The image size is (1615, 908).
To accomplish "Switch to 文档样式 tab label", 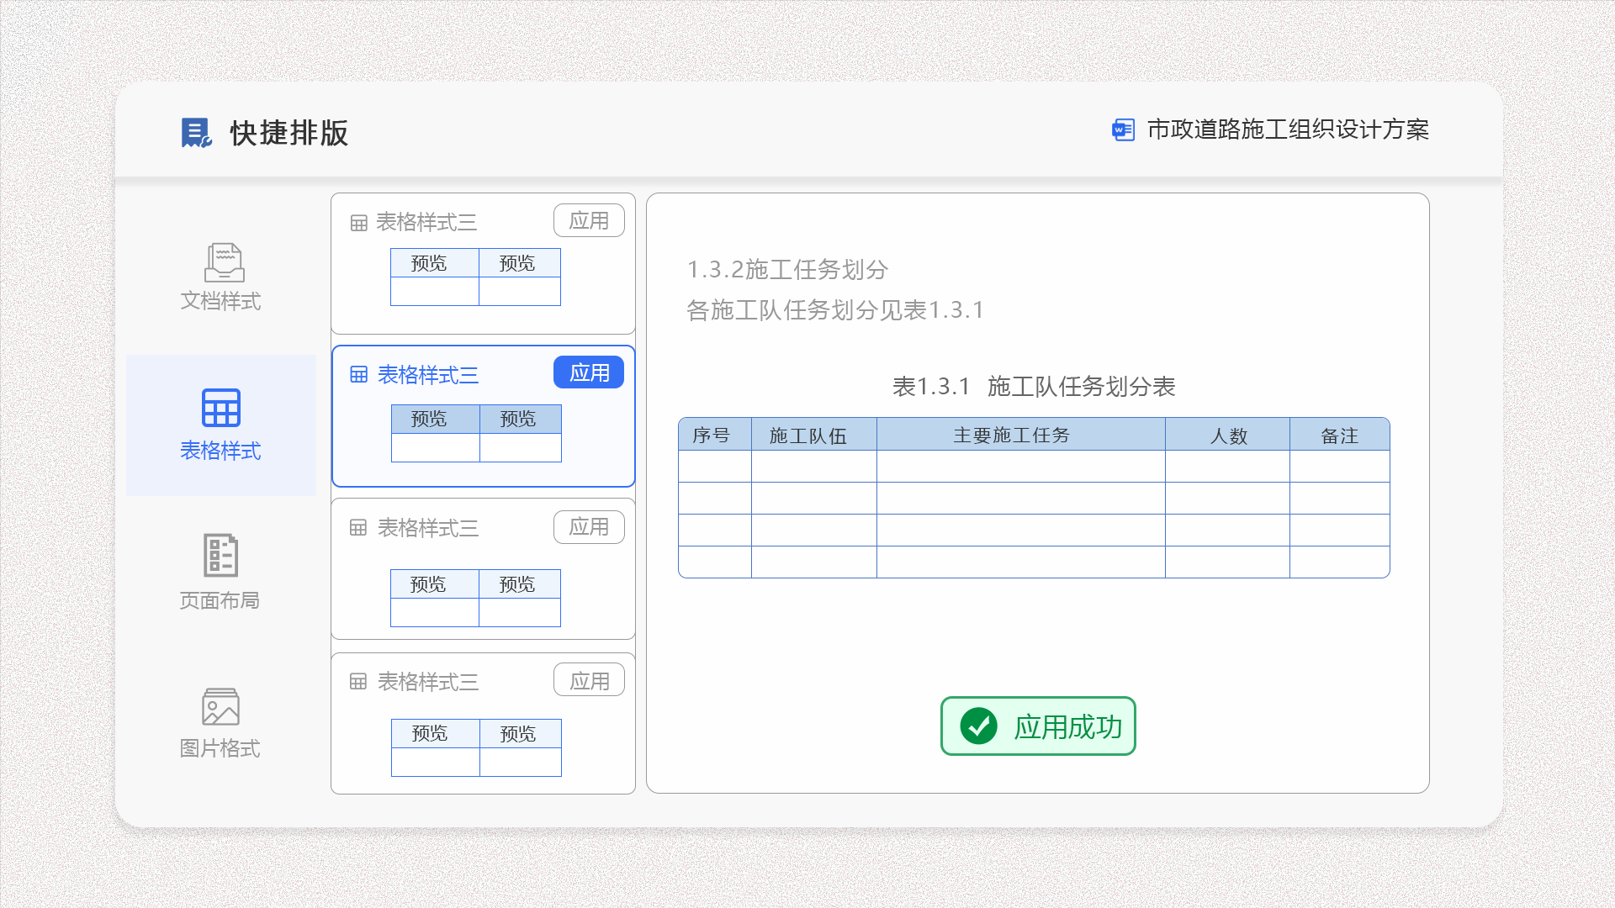I will click(x=220, y=301).
